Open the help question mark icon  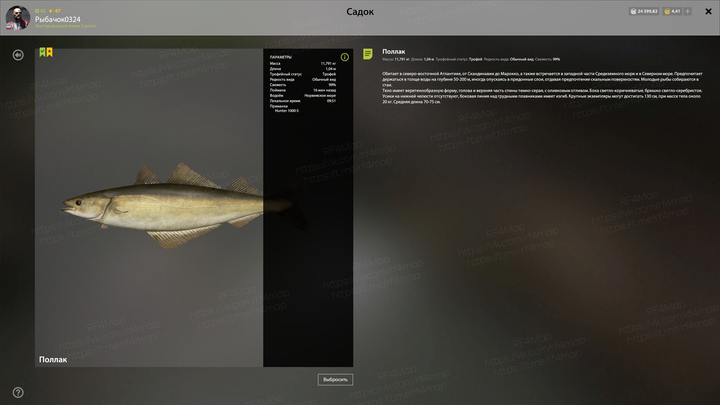click(18, 393)
